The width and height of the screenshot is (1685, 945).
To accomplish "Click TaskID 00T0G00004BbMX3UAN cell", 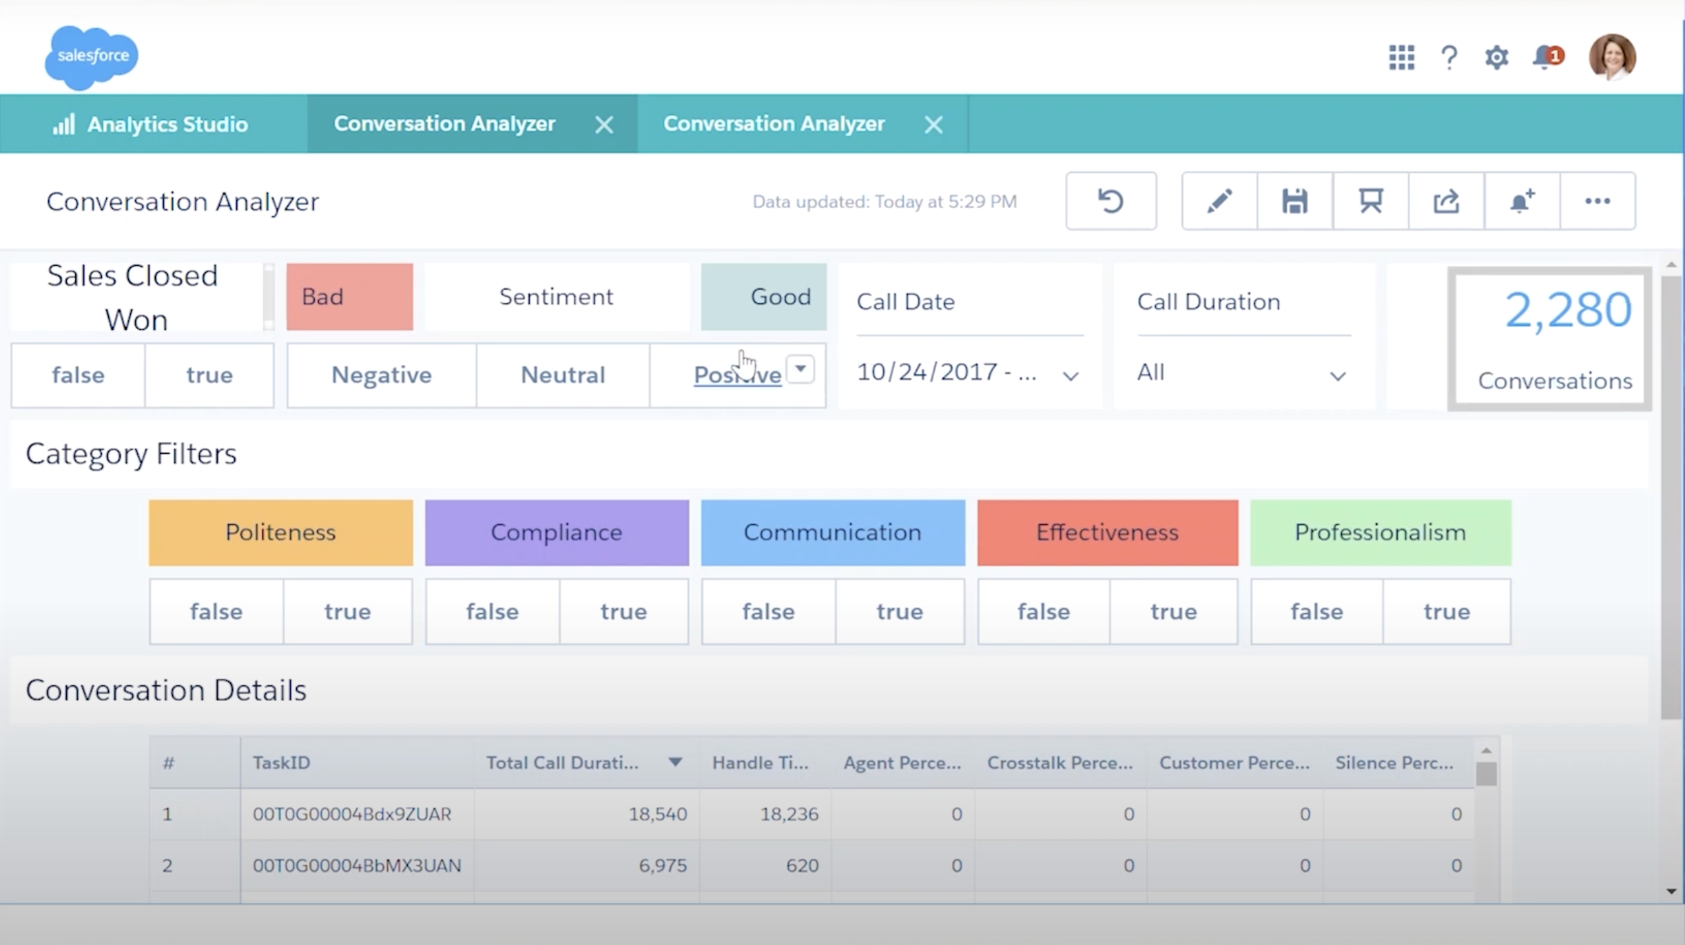I will point(357,866).
